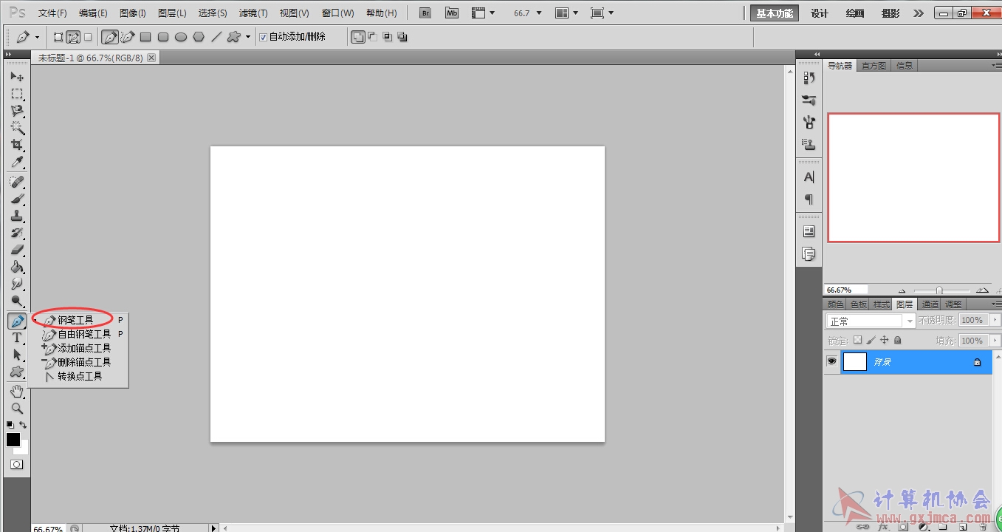Pick Polygon shape in options bar

coord(199,37)
